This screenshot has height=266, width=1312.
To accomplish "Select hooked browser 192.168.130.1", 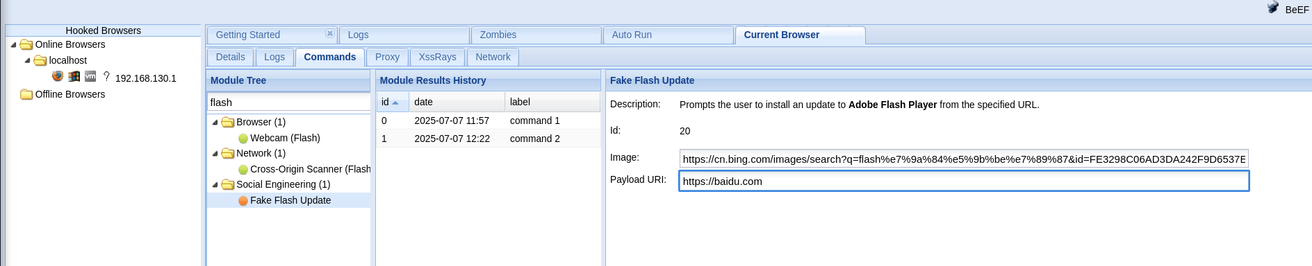I will click(146, 78).
